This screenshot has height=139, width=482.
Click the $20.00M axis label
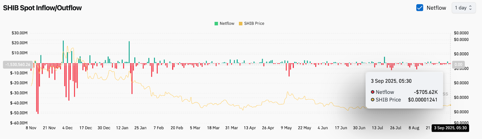[20, 43]
